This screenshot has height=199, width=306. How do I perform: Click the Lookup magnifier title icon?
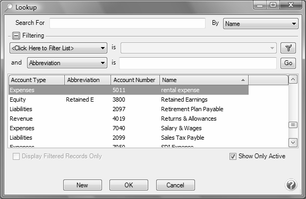pos(8,7)
